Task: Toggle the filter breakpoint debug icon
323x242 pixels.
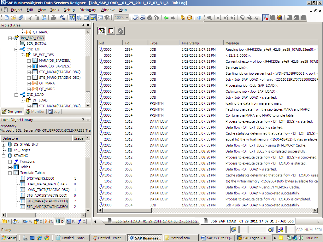Action: click(266, 18)
